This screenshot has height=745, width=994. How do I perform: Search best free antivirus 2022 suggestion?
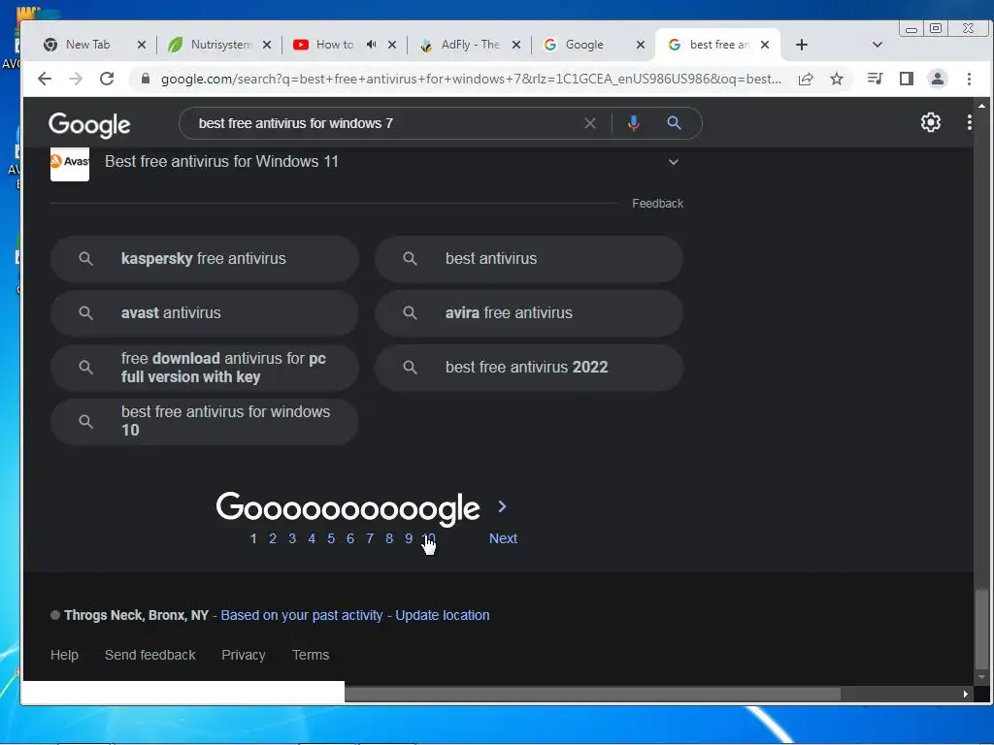[529, 368]
